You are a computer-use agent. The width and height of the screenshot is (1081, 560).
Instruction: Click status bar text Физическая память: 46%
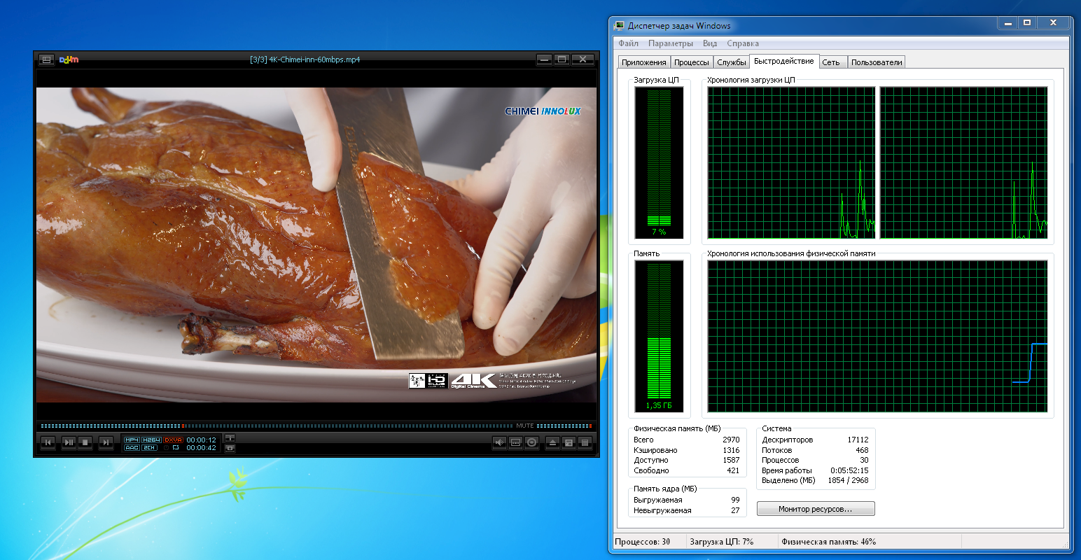click(x=828, y=542)
